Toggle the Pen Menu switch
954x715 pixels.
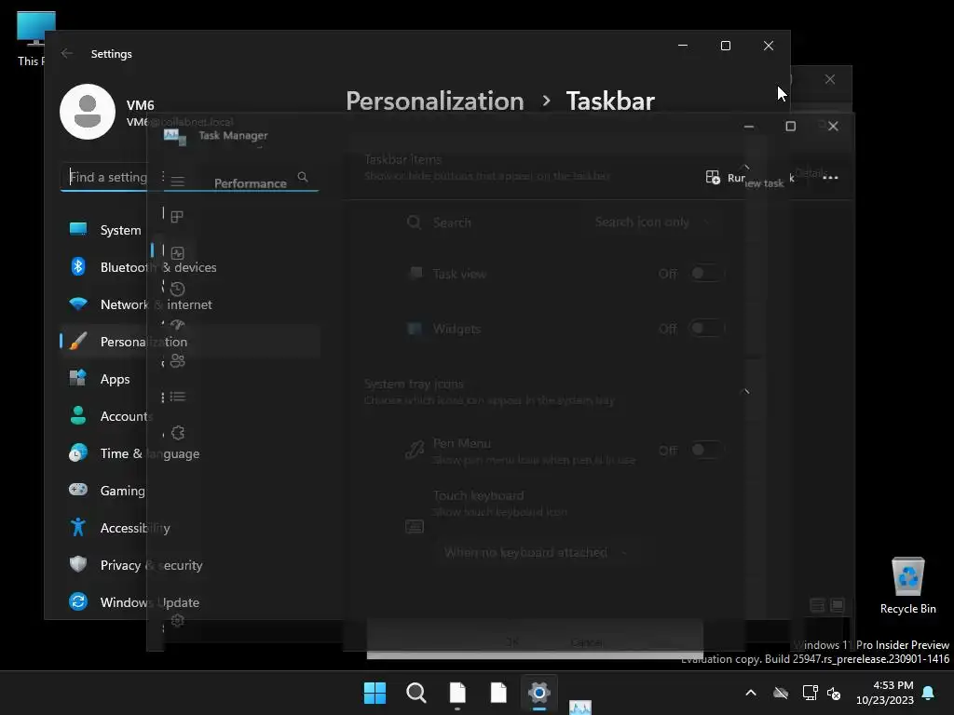click(706, 450)
